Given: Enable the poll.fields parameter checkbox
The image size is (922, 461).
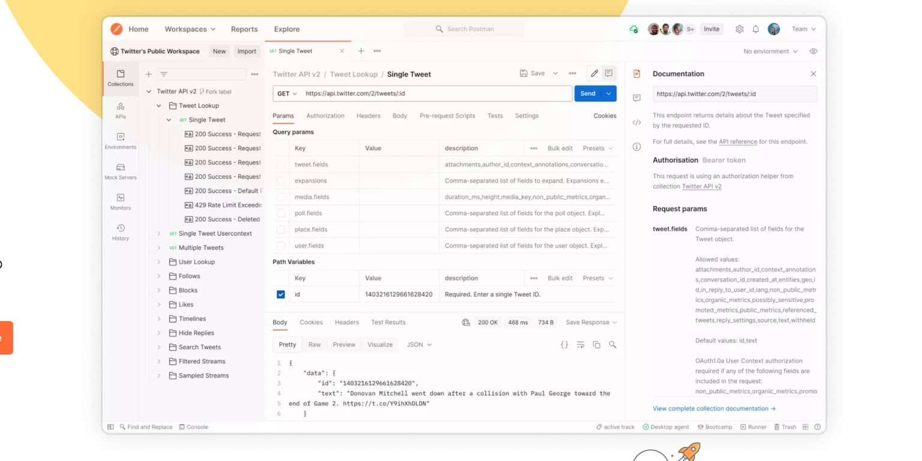Looking at the screenshot, I should 280,213.
